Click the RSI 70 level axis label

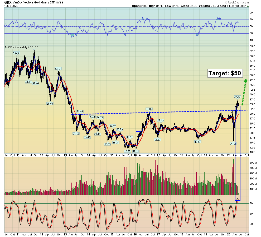pyautogui.click(x=251, y=20)
